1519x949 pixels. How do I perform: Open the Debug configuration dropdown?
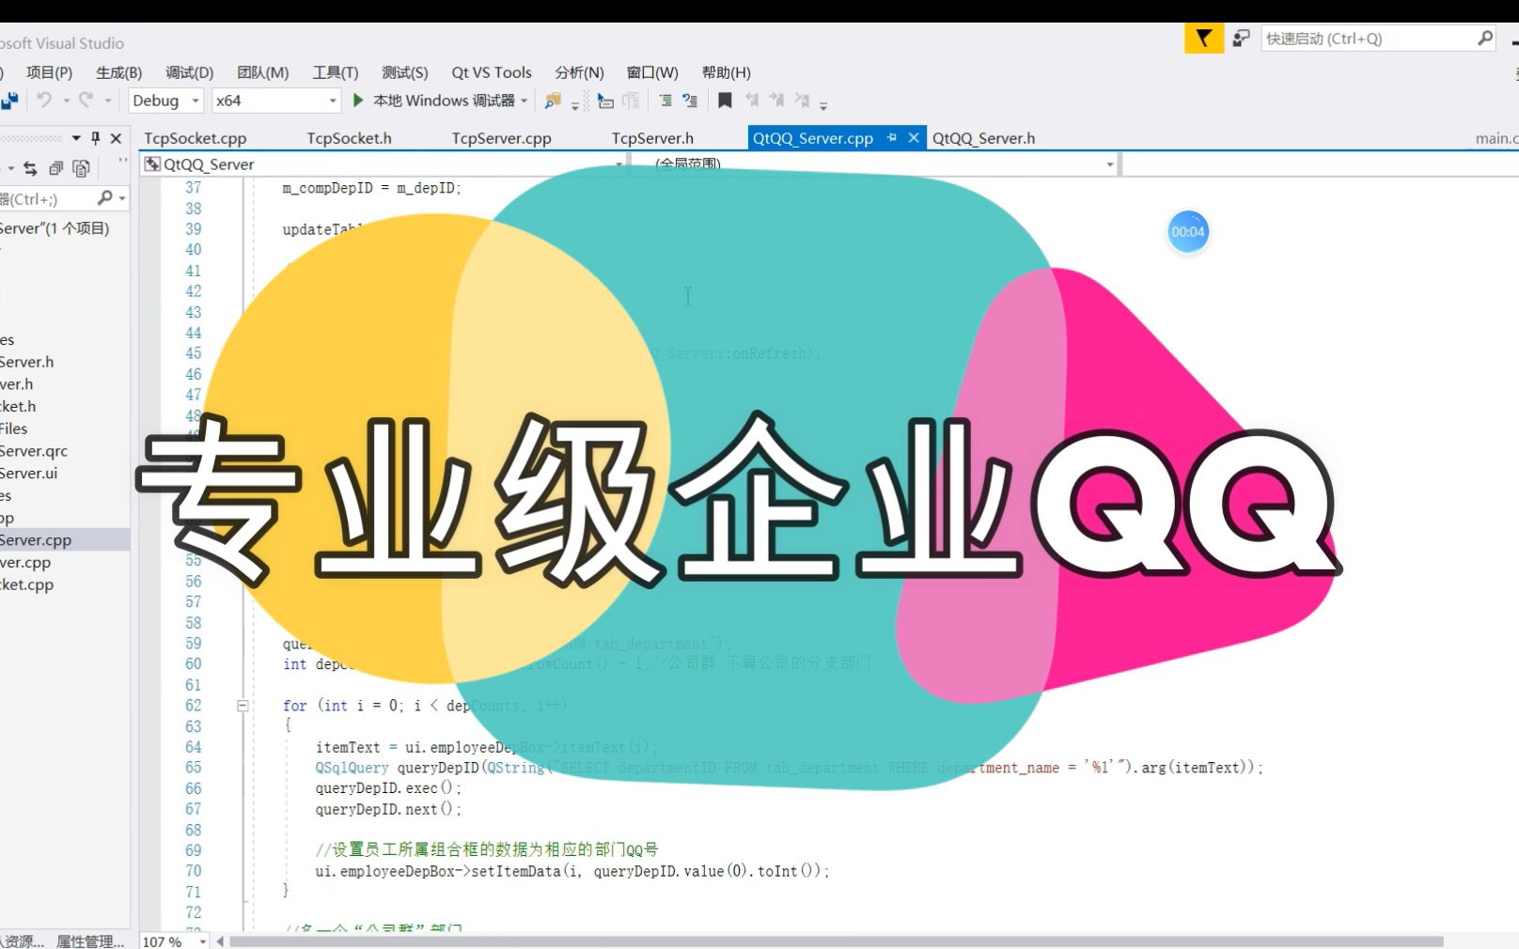pyautogui.click(x=165, y=101)
